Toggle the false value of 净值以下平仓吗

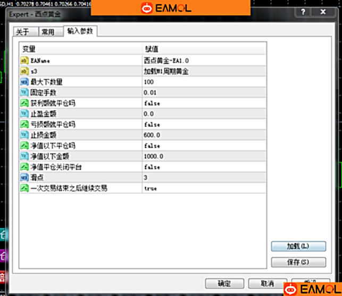[152, 146]
